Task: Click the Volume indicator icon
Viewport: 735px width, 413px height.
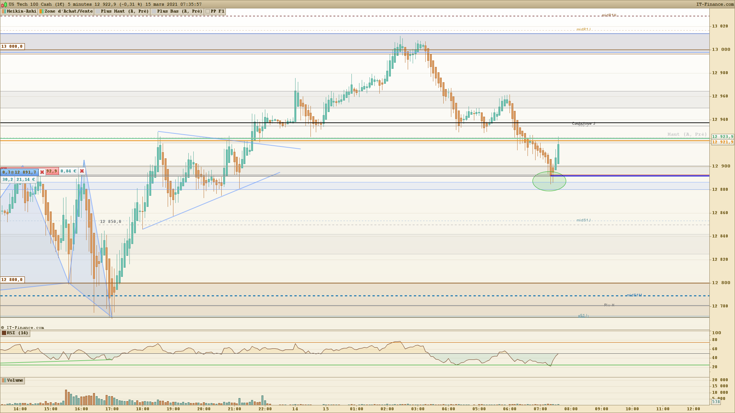Action: pyautogui.click(x=4, y=380)
